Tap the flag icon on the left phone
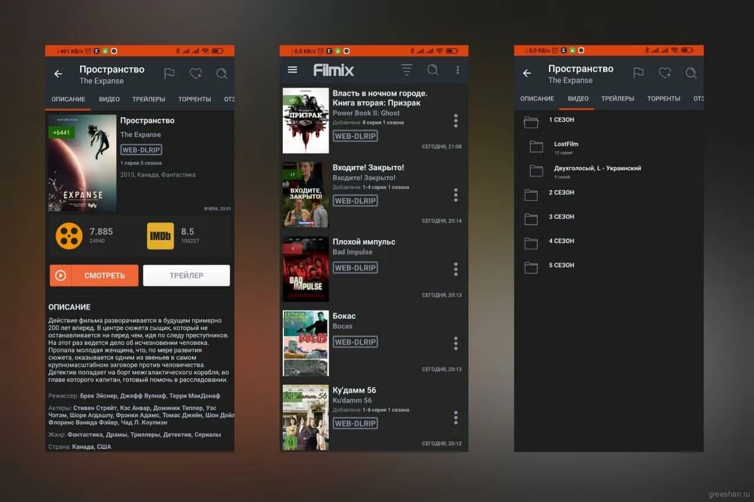 point(169,74)
